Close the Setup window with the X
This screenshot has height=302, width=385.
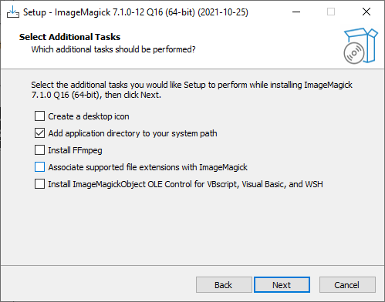pos(366,12)
